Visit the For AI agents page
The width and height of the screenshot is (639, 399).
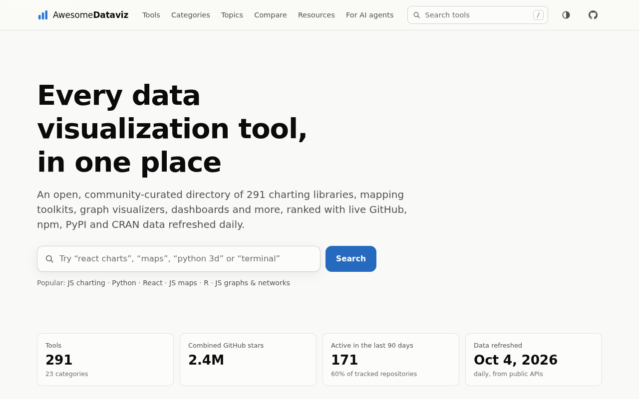370,15
